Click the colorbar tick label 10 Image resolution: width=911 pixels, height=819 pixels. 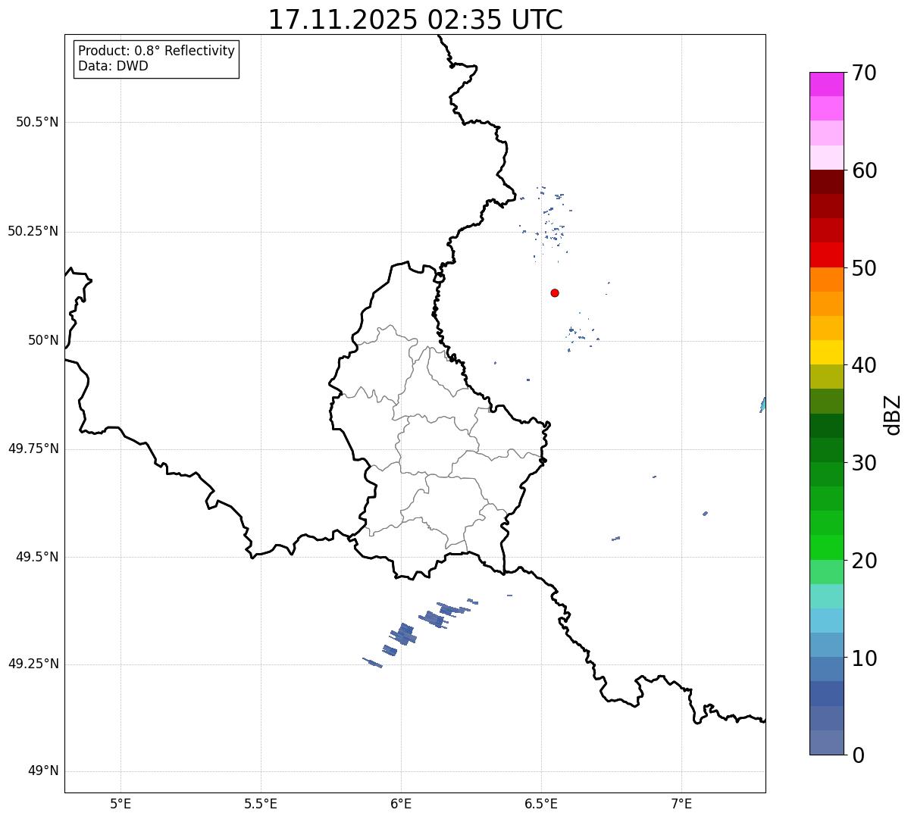pos(864,658)
